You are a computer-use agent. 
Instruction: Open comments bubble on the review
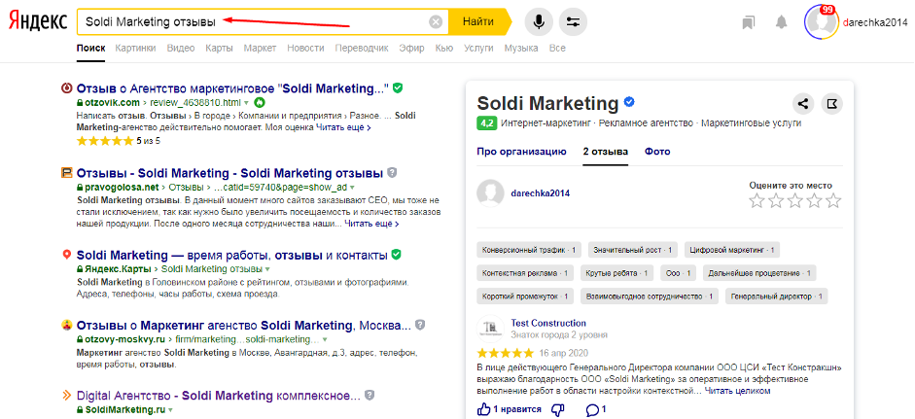click(x=592, y=410)
